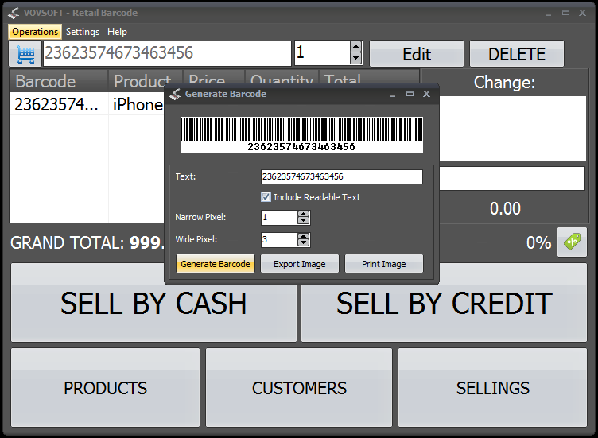Maximize the Generate Barcode dialog

[x=410, y=94]
